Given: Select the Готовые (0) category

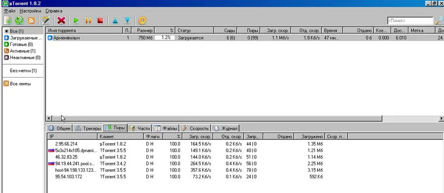Looking at the screenshot, I should pyautogui.click(x=18, y=44).
